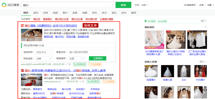
Task: Open 婚纱礼服2017新款 product link
Action: tap(176, 53)
